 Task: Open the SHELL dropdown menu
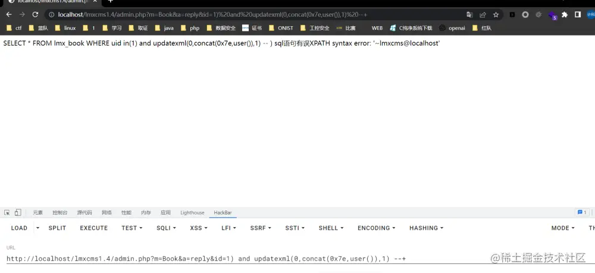331,228
